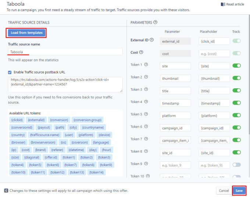Click the Traffic source name field
This screenshot has width=250, height=197.
point(65,52)
